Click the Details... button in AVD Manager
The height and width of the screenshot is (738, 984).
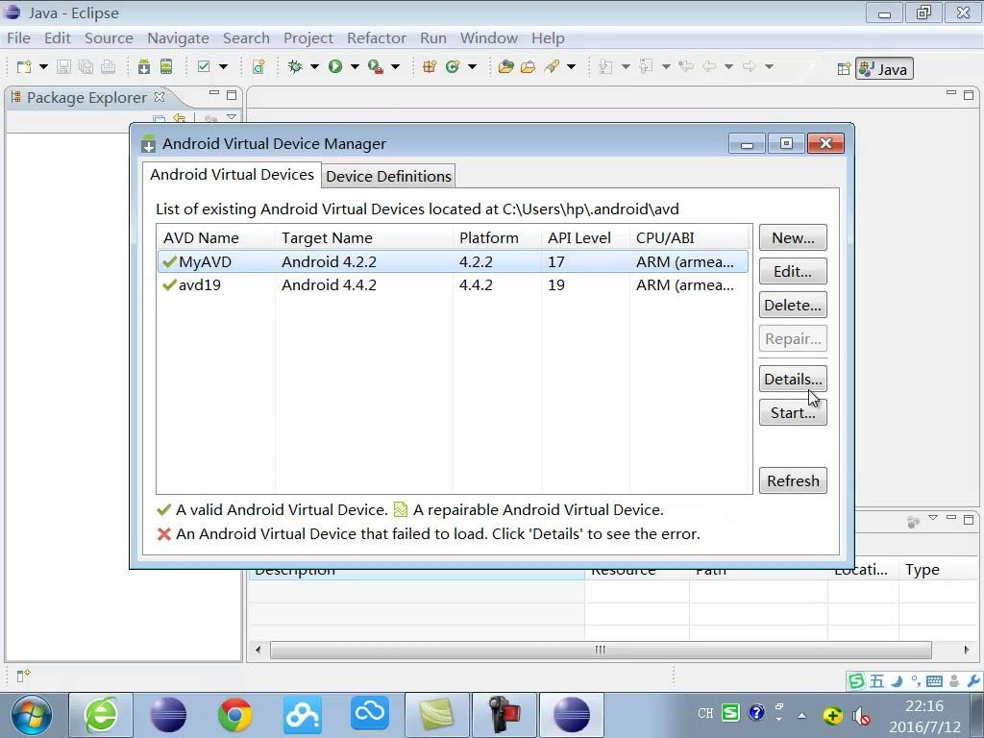tap(793, 379)
